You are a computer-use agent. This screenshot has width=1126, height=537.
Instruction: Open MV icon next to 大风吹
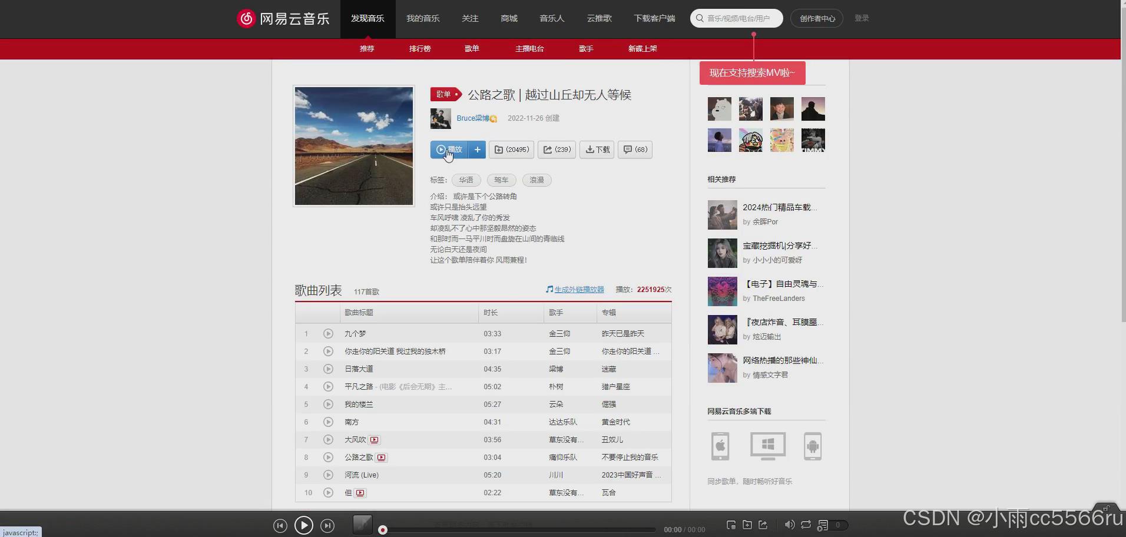coord(375,440)
